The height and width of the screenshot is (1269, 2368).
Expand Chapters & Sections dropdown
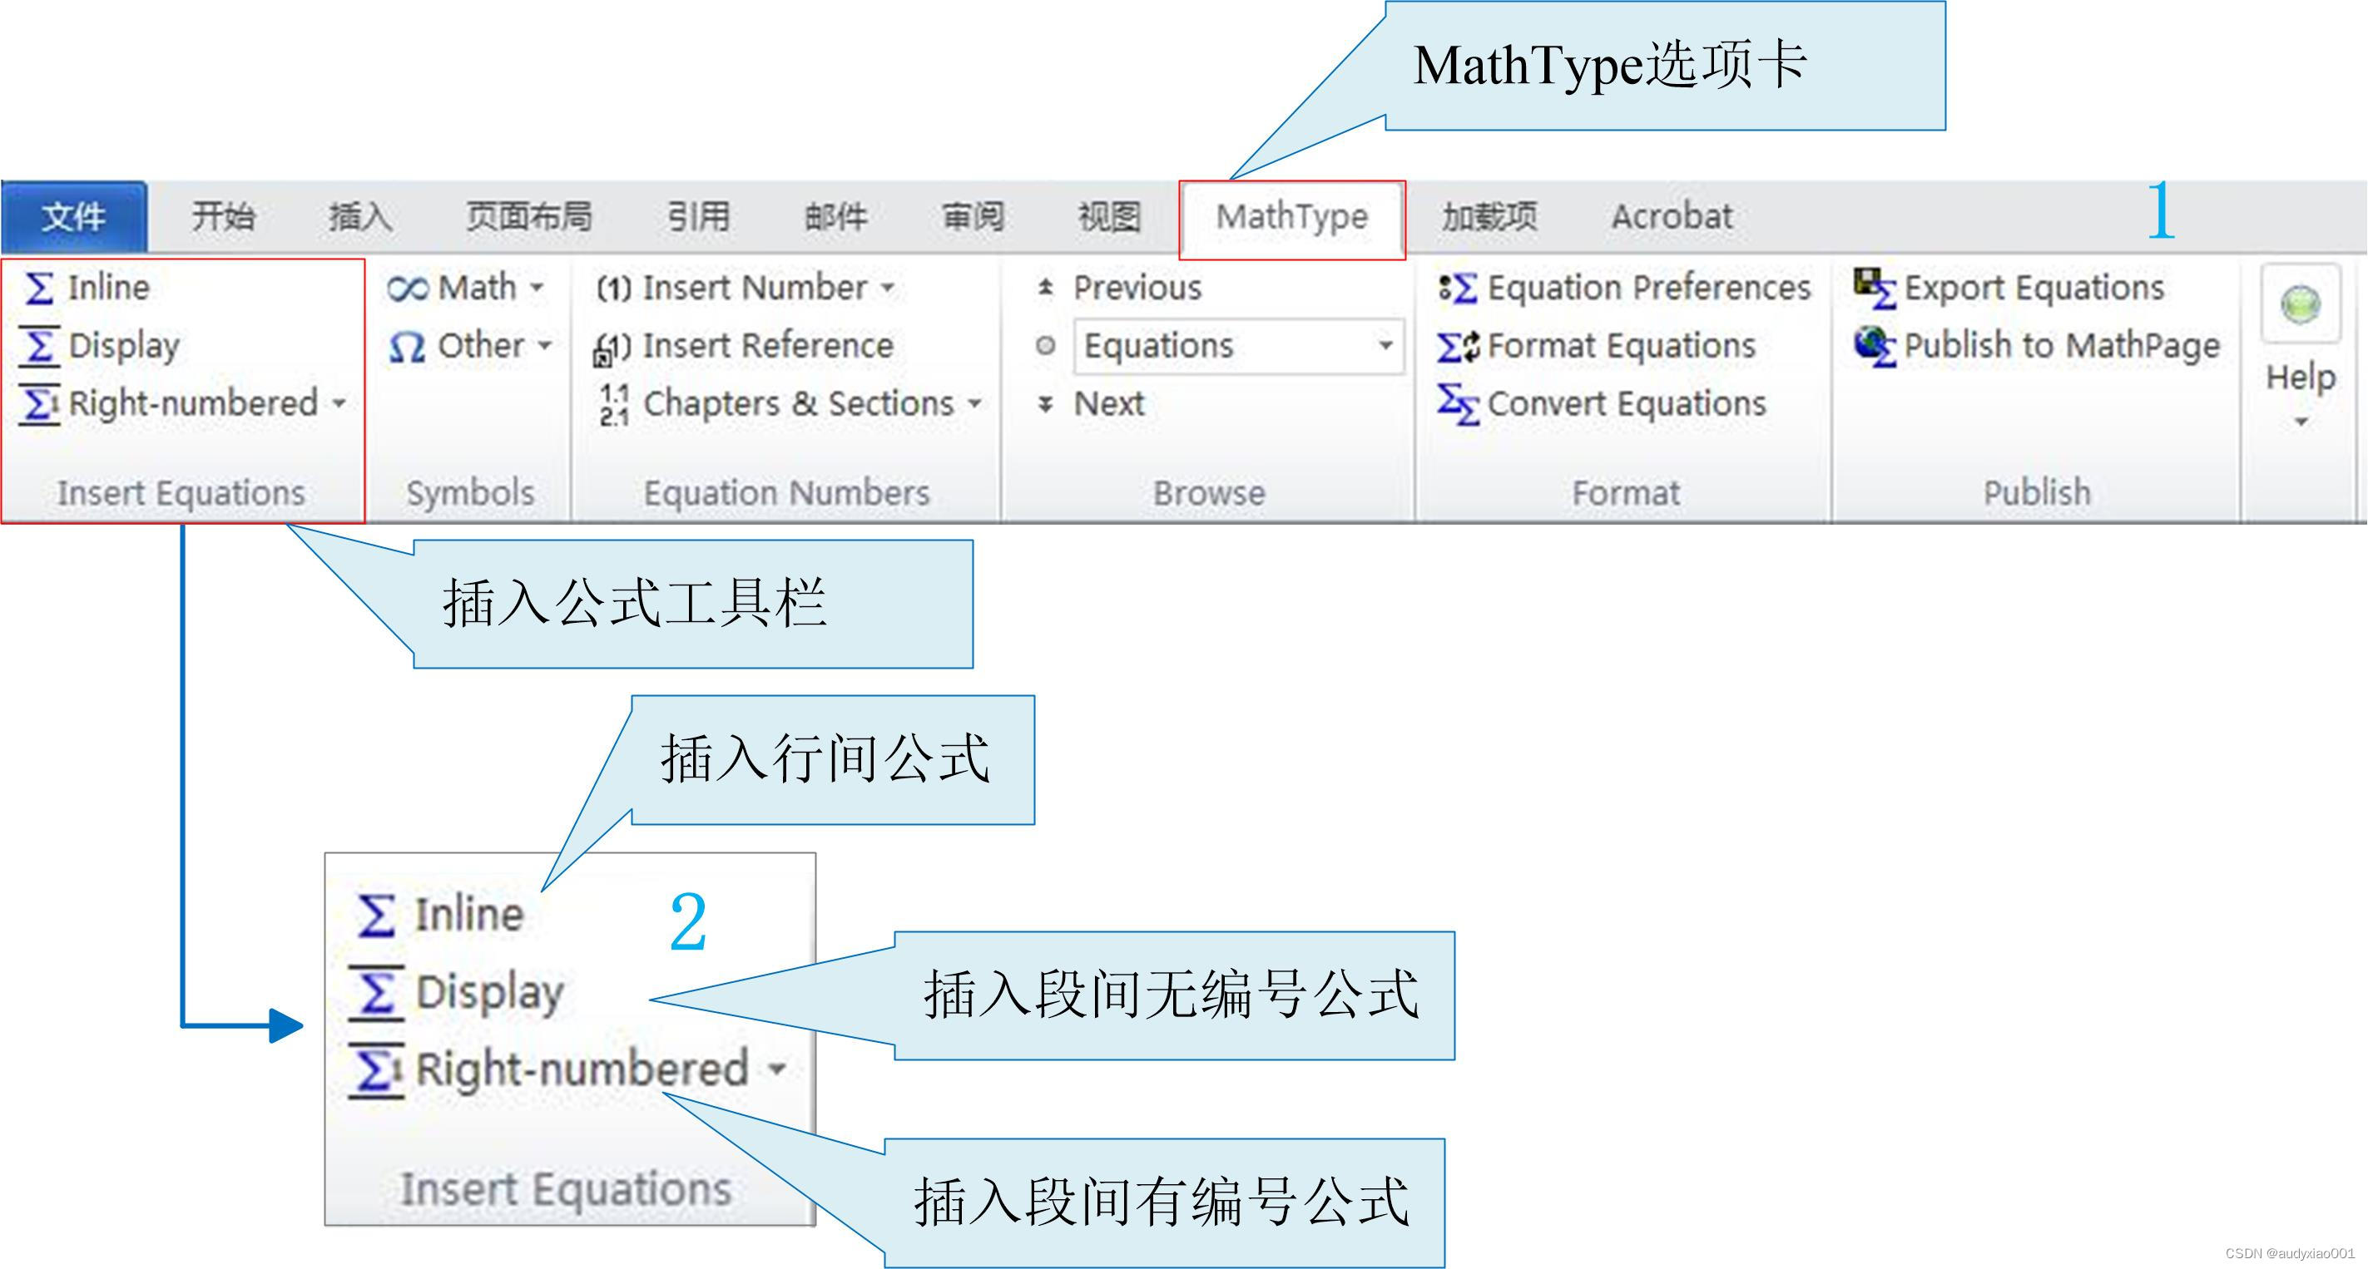[x=974, y=402]
